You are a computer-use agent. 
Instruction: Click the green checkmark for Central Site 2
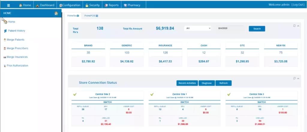point(75,94)
